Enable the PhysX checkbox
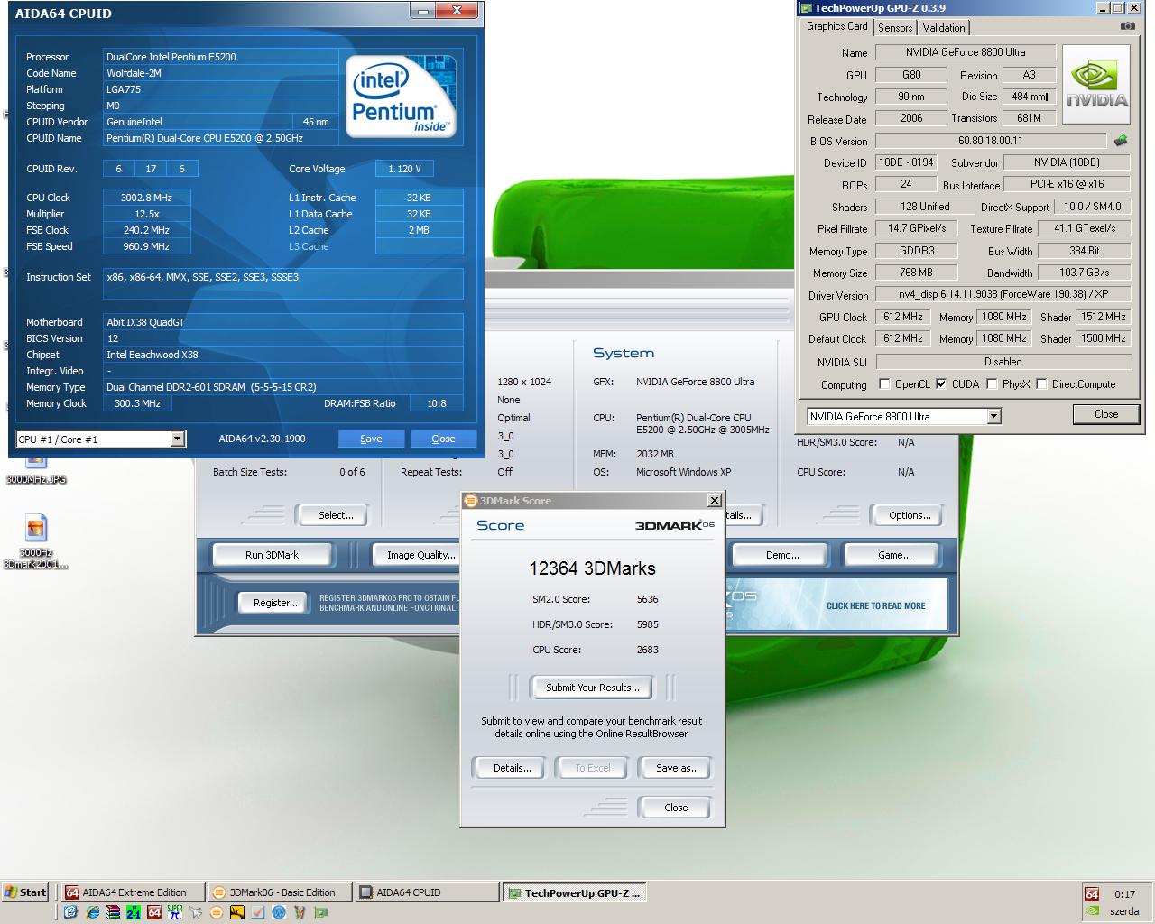 tap(992, 384)
